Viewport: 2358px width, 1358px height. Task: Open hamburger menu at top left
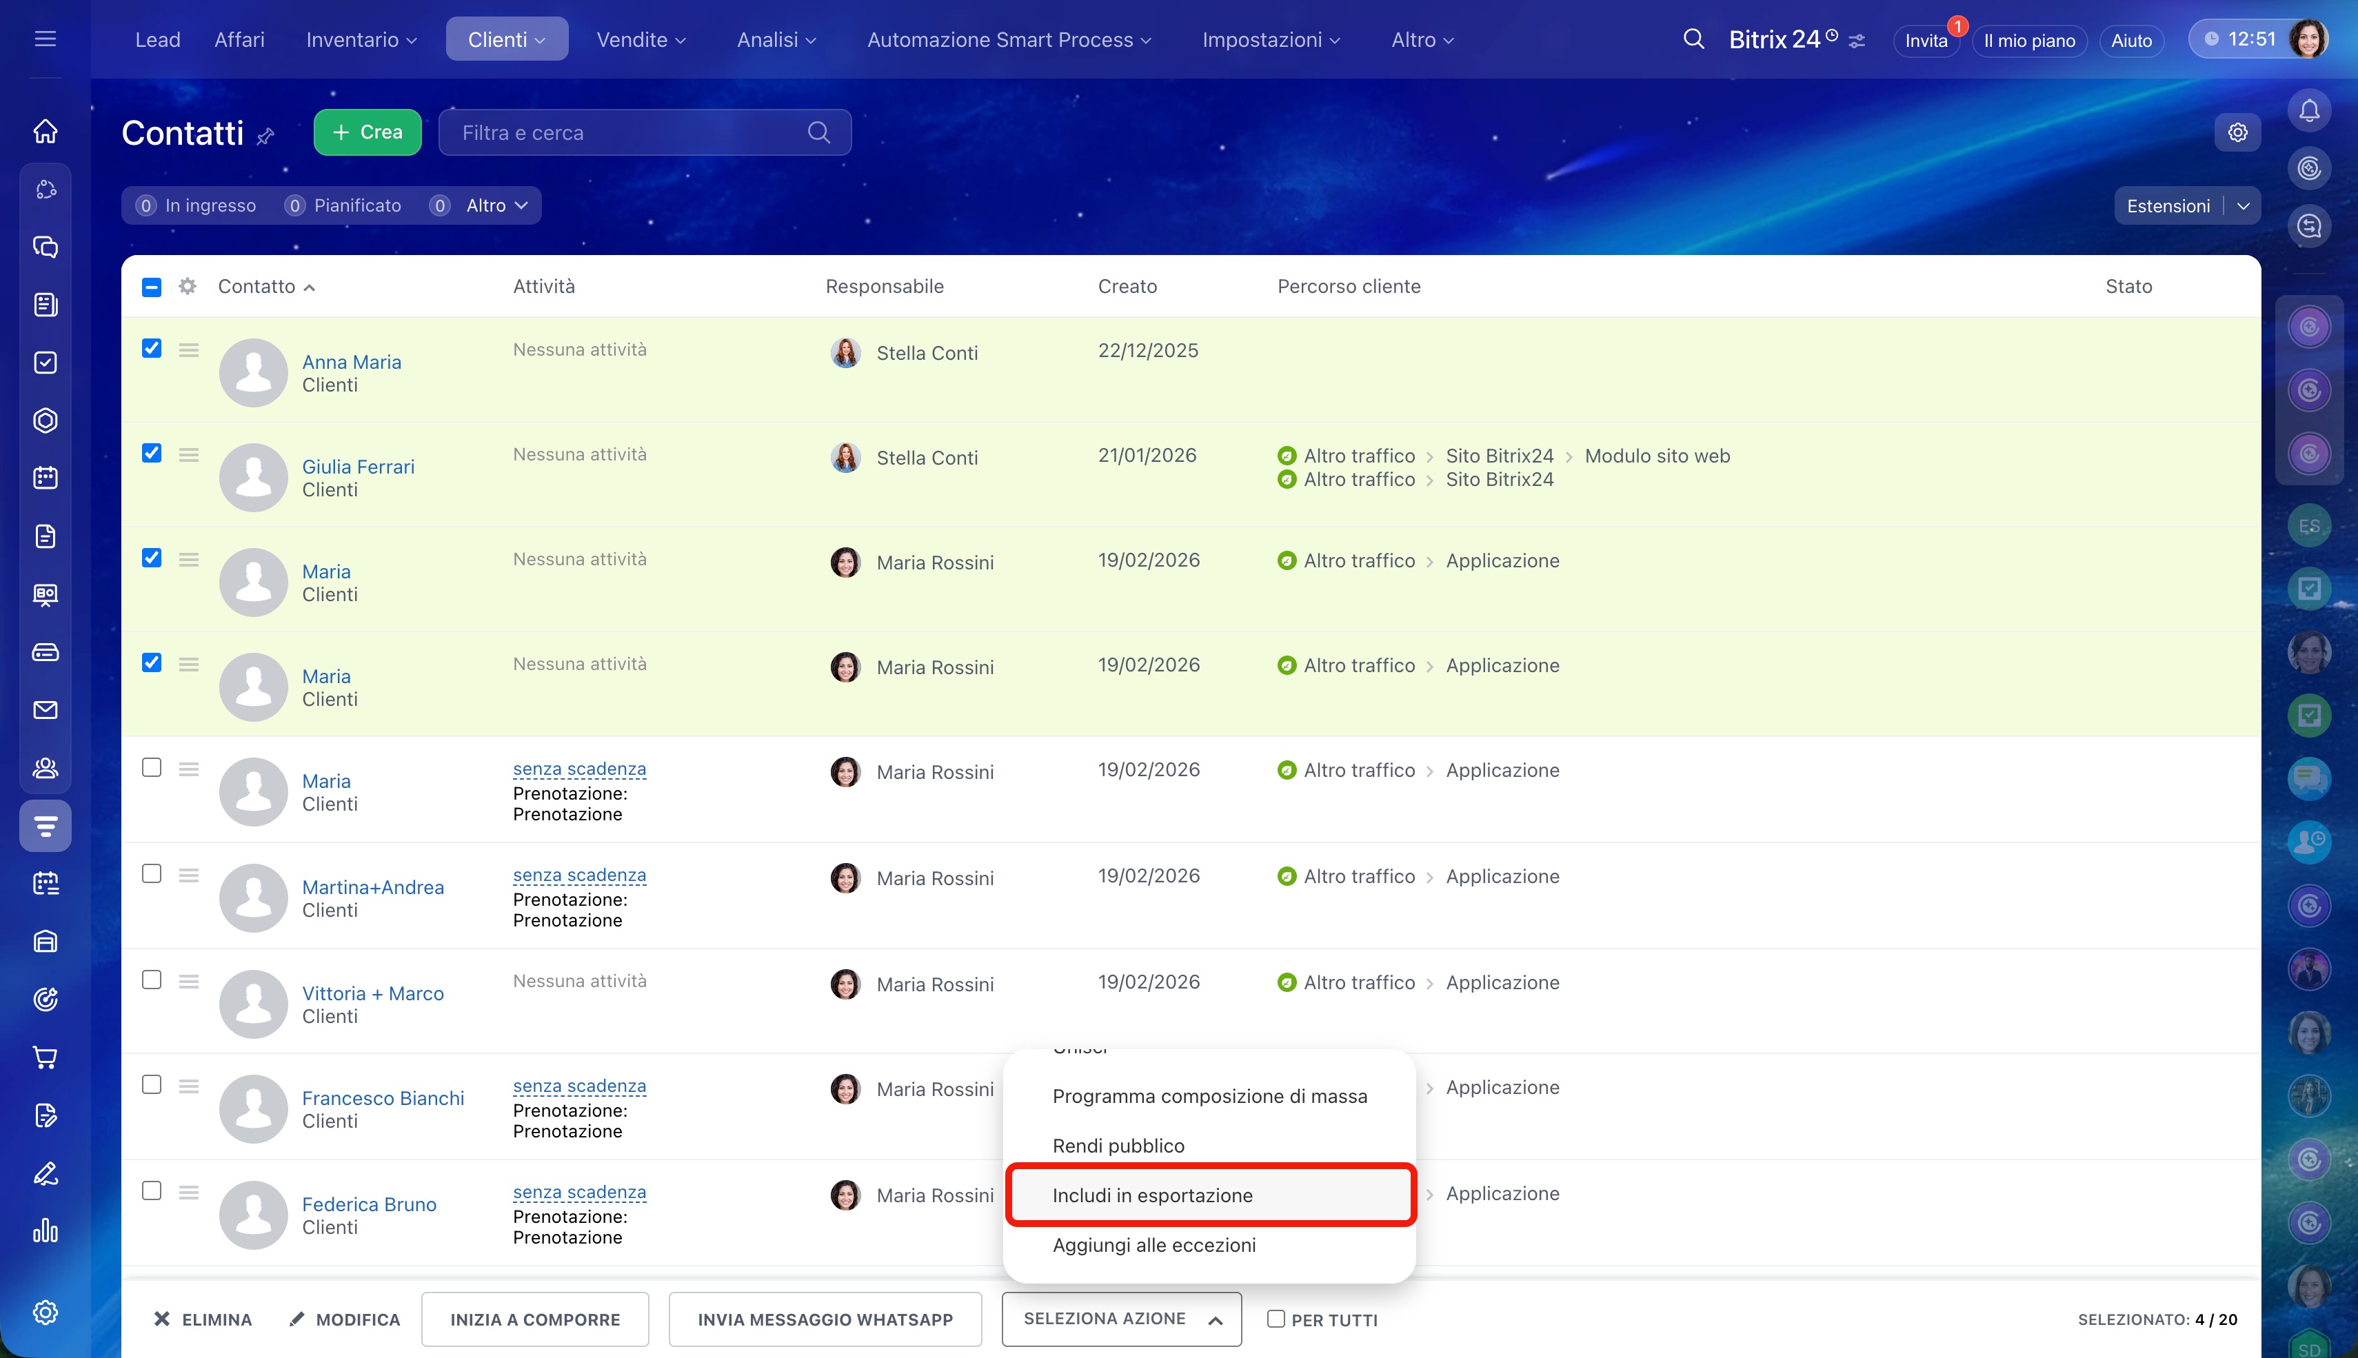point(45,39)
